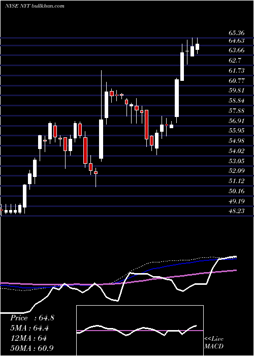Viewport: 254px width, 356px height.
Task: Click the 51.12 price axis label
Action: point(237,181)
